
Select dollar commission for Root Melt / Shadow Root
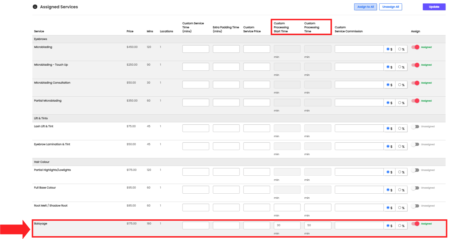click(x=388, y=208)
